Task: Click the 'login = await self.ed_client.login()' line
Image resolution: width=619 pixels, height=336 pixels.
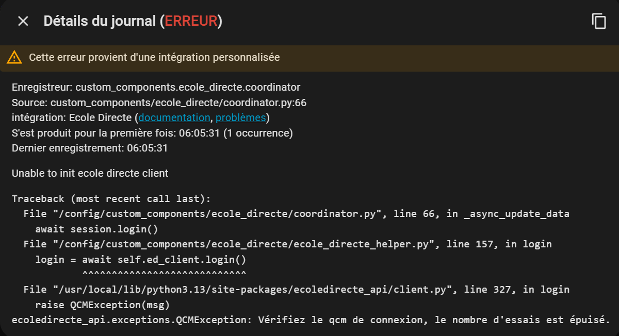Action: click(x=140, y=259)
